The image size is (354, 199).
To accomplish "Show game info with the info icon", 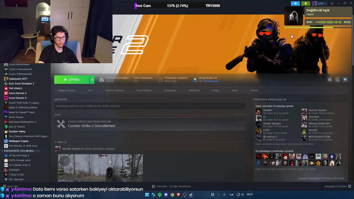I will 337,80.
